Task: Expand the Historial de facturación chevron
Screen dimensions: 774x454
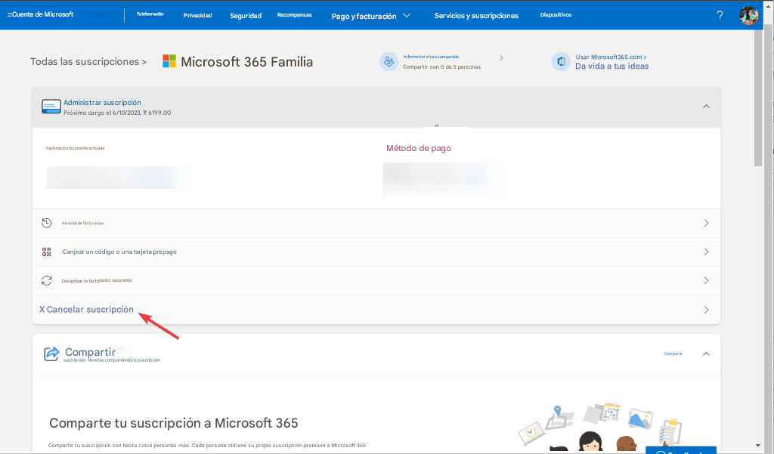Action: pyautogui.click(x=707, y=223)
